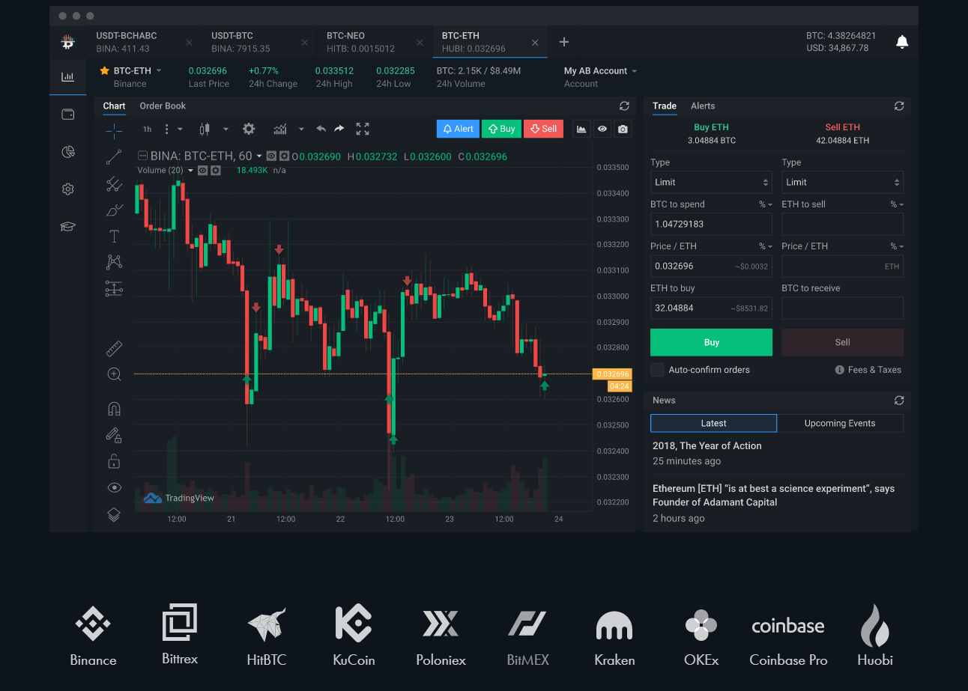Image resolution: width=968 pixels, height=691 pixels.
Task: Expand the indicators dropdown arrow
Action: point(301,129)
